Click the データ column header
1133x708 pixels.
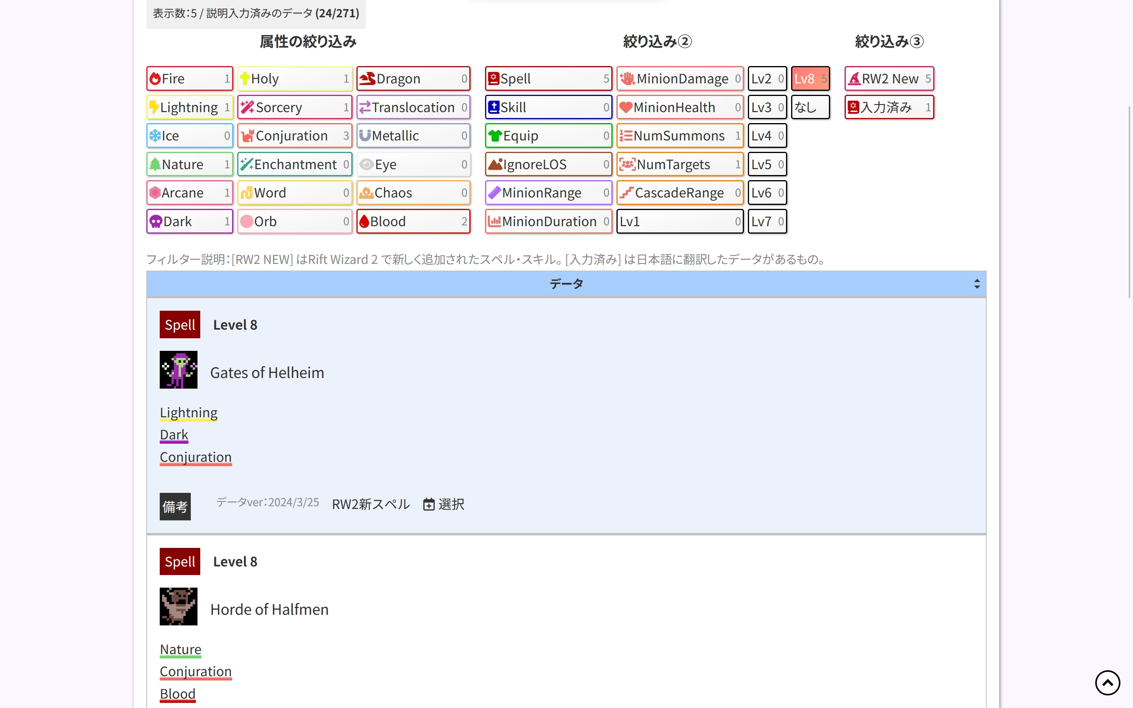(566, 284)
